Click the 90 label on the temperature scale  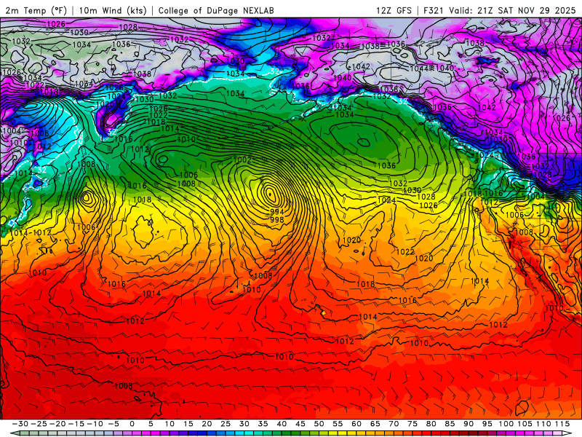click(x=469, y=424)
